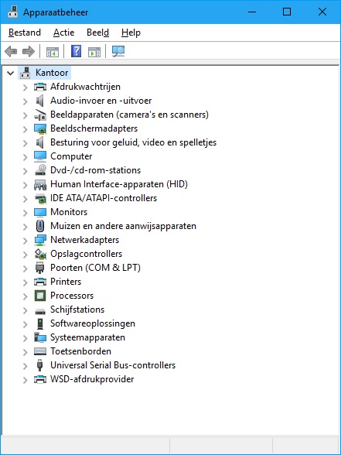Click the back arrow toolbar icon
The height and width of the screenshot is (455, 341).
click(11, 52)
